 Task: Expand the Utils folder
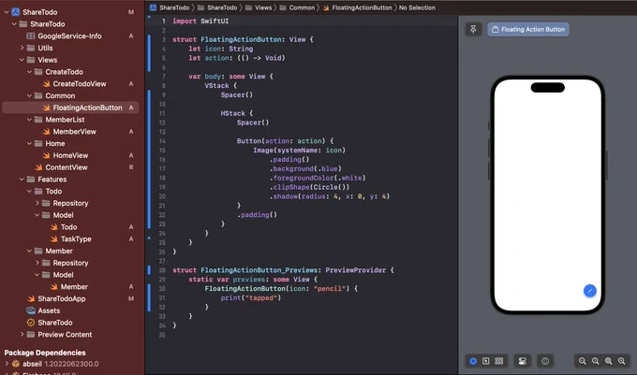tap(22, 48)
